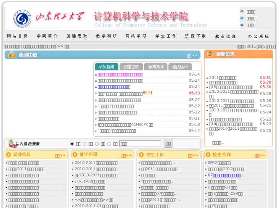
Task: Click the green arrow icon on the 03-14 news row
Action: click(x=96, y=75)
